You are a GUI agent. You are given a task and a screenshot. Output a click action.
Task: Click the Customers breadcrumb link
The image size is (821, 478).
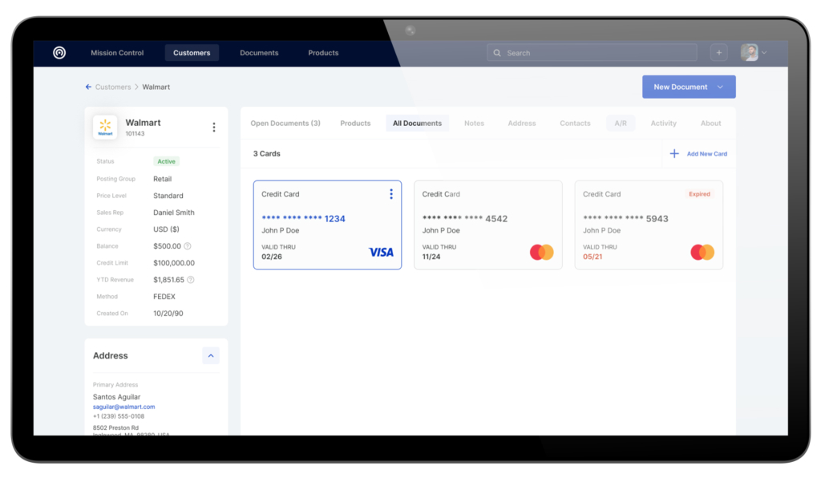(x=113, y=87)
